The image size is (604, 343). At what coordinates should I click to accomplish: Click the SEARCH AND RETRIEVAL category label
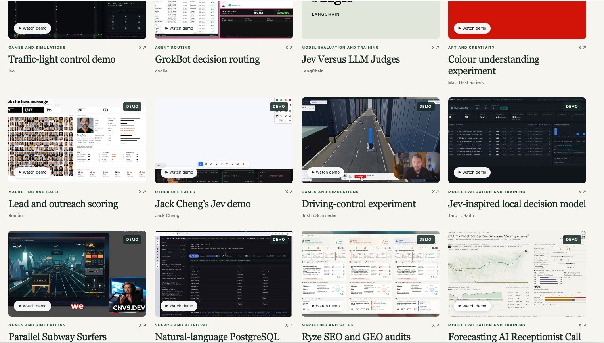pyautogui.click(x=182, y=325)
